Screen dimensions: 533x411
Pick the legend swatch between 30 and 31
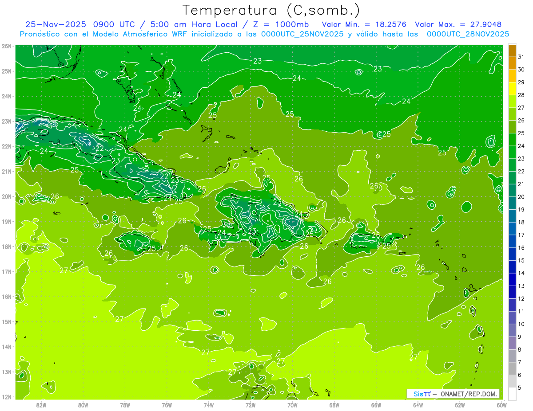512,63
